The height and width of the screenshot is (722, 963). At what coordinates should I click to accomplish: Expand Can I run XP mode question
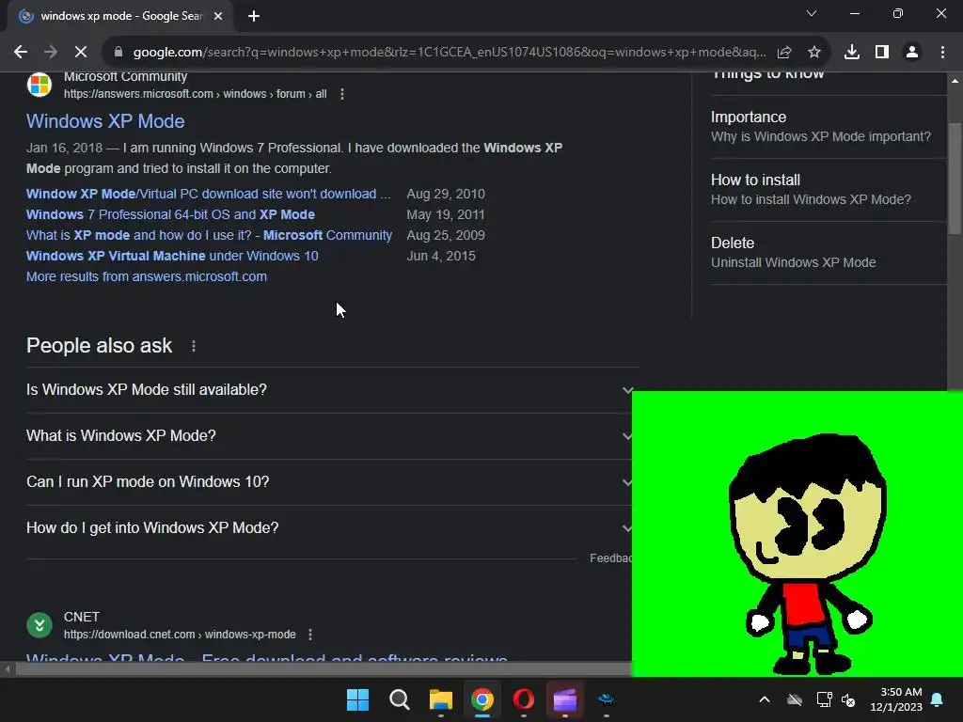pos(329,482)
